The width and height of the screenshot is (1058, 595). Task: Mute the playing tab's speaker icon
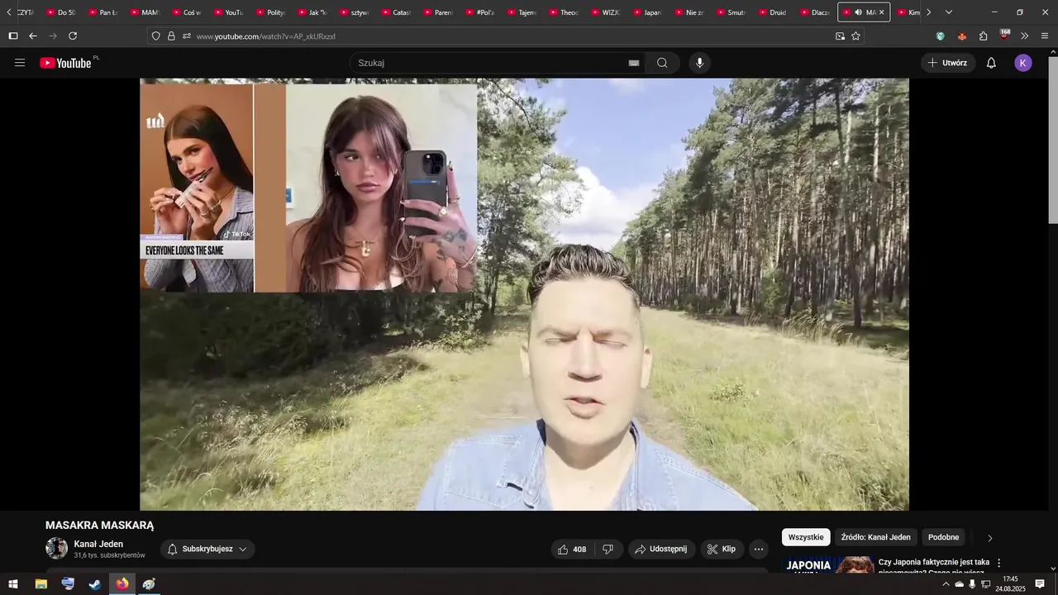pos(858,12)
